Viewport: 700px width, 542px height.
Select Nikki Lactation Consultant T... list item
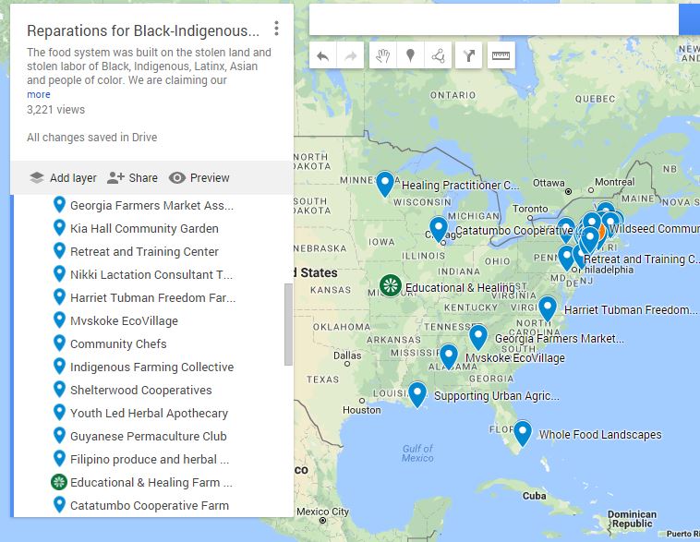pyautogui.click(x=151, y=274)
